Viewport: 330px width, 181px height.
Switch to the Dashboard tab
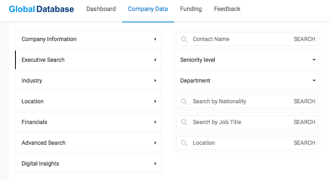coord(101,9)
